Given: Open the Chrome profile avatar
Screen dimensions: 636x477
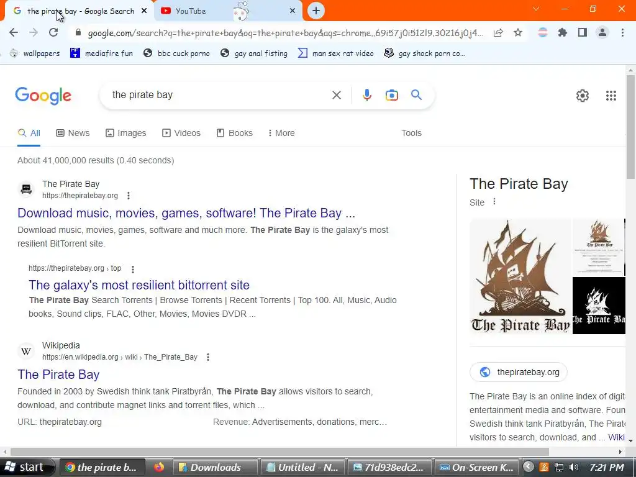Looking at the screenshot, I should coord(602,32).
